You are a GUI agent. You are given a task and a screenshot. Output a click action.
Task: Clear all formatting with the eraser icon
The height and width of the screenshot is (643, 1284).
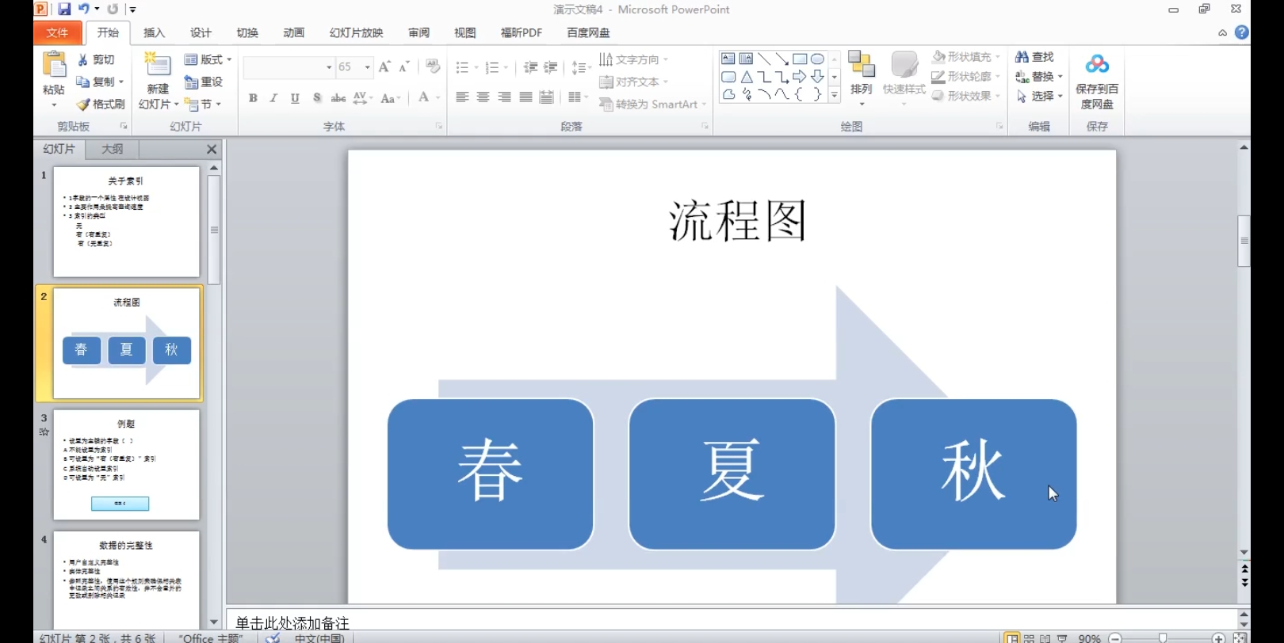tap(433, 67)
